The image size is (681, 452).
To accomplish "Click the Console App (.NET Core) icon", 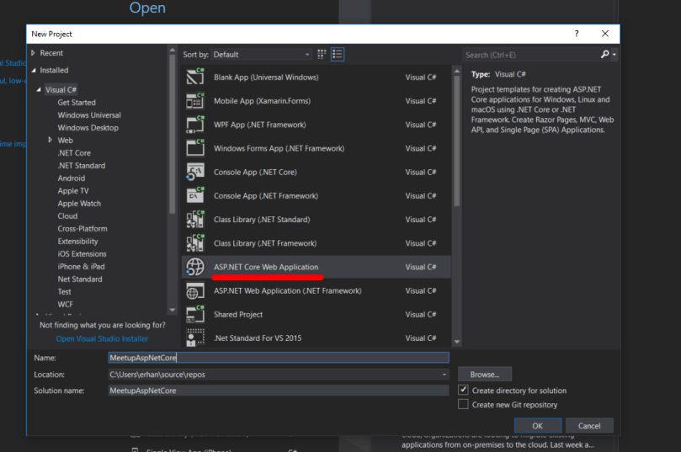I will 195,173.
